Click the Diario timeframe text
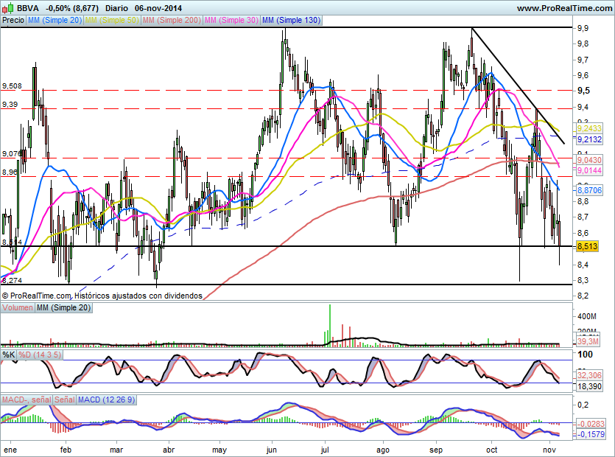Screen dimensions: 615x457 point(116,8)
